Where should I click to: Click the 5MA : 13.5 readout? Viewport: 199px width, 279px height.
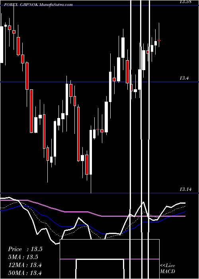[x=23, y=257]
